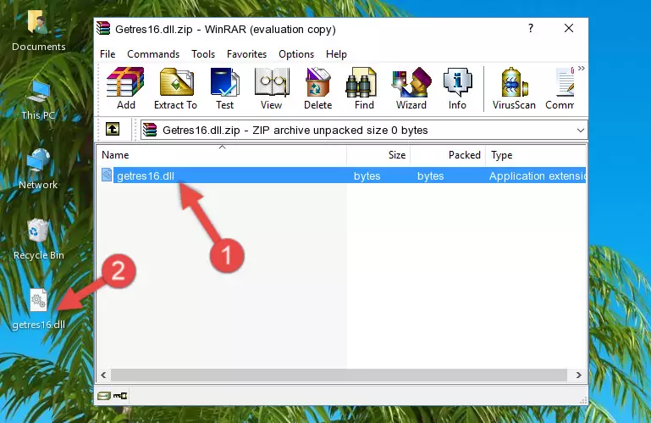The image size is (651, 423).
Task: Open the address path dropdown
Action: [x=581, y=131]
